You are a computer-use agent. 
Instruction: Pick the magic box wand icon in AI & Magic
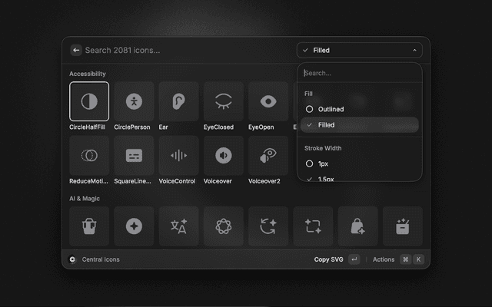[403, 226]
